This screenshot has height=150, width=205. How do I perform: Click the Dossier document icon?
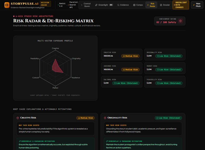(x=161, y=5)
